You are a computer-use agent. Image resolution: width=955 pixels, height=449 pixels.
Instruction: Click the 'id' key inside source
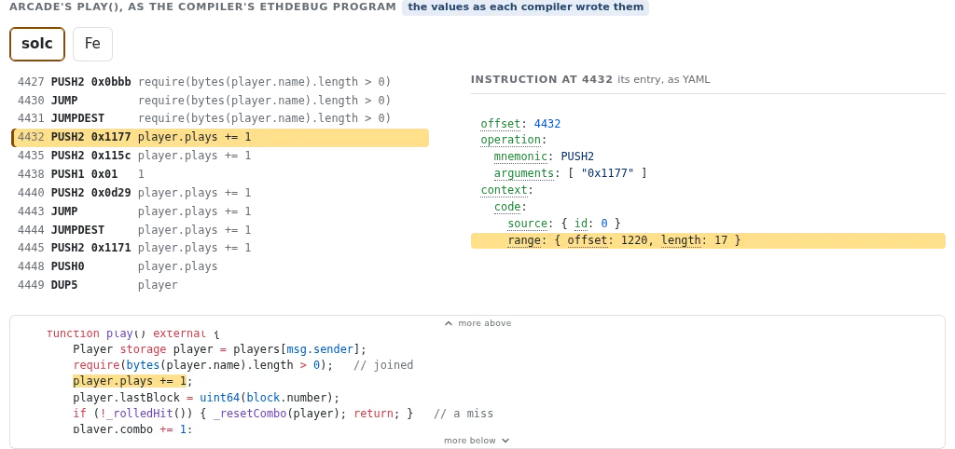581,224
